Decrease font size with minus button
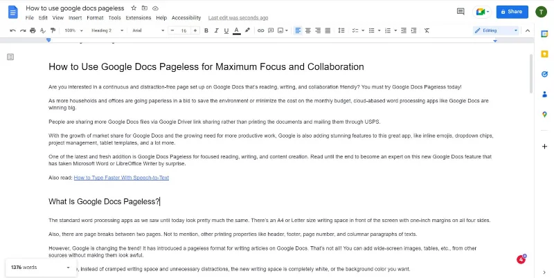The height and width of the screenshot is (278, 554). 172,30
